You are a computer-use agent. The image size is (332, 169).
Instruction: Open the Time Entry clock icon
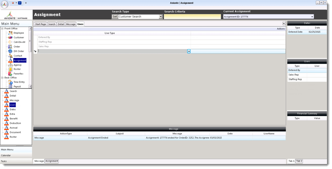click(x=10, y=82)
